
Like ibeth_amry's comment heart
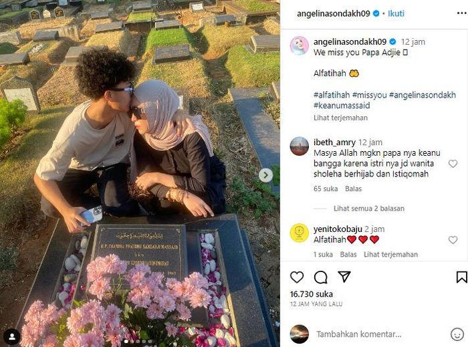(453, 164)
